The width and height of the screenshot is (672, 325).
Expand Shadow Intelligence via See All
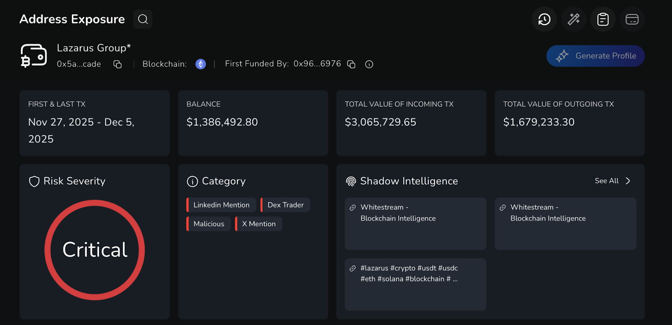(612, 181)
